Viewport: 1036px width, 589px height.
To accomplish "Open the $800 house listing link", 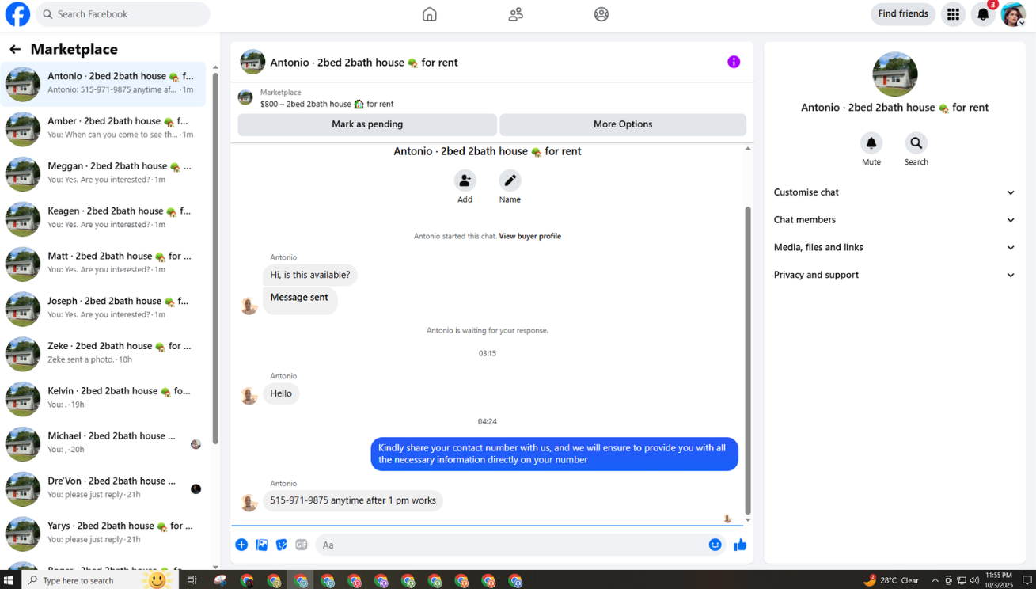I will 327,104.
